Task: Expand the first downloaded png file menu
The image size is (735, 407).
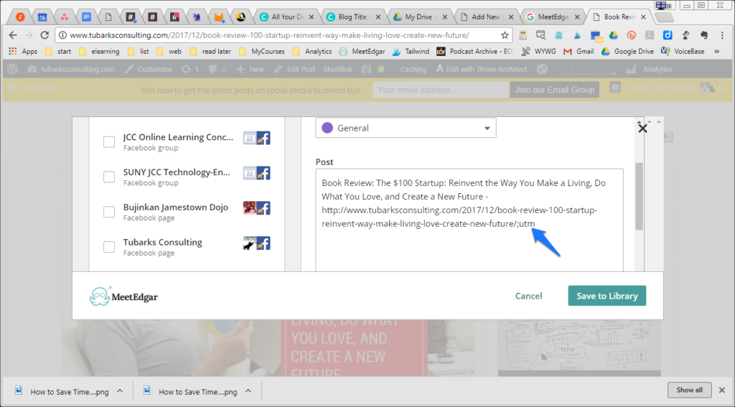Action: (120, 391)
